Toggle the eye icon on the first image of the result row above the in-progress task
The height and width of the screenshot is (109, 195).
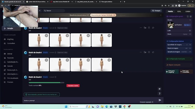(46, 60)
